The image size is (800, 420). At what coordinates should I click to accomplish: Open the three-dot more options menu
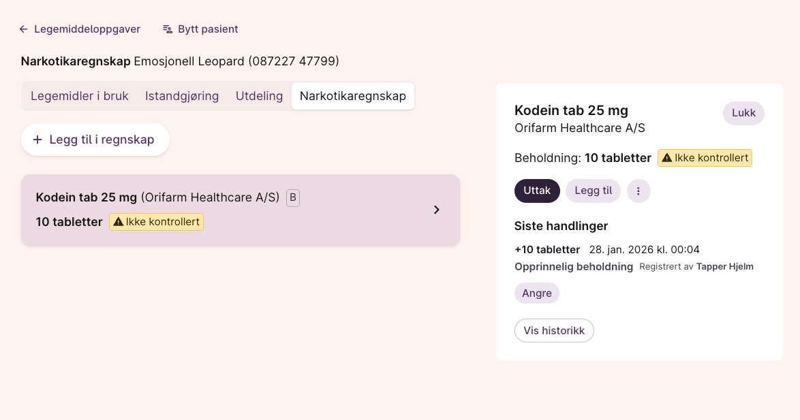(x=639, y=191)
